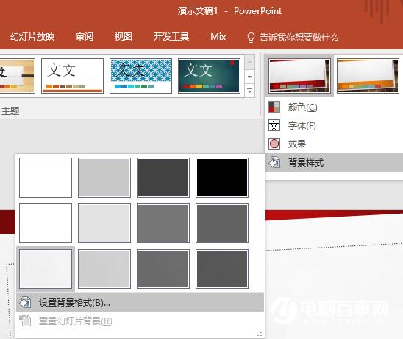Apply the orange-striped white theme thumbnail
The height and width of the screenshot is (339, 403).
[73, 76]
